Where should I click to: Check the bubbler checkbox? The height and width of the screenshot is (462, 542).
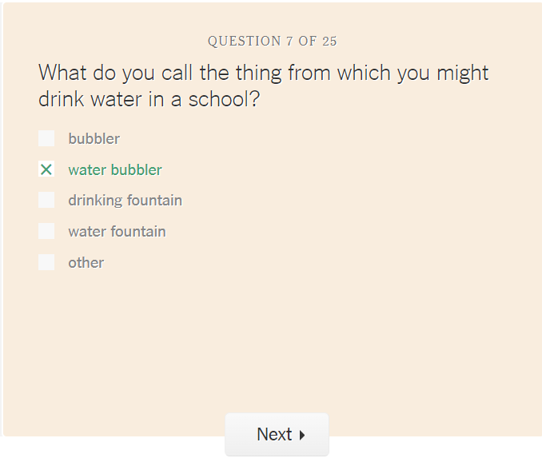(46, 138)
